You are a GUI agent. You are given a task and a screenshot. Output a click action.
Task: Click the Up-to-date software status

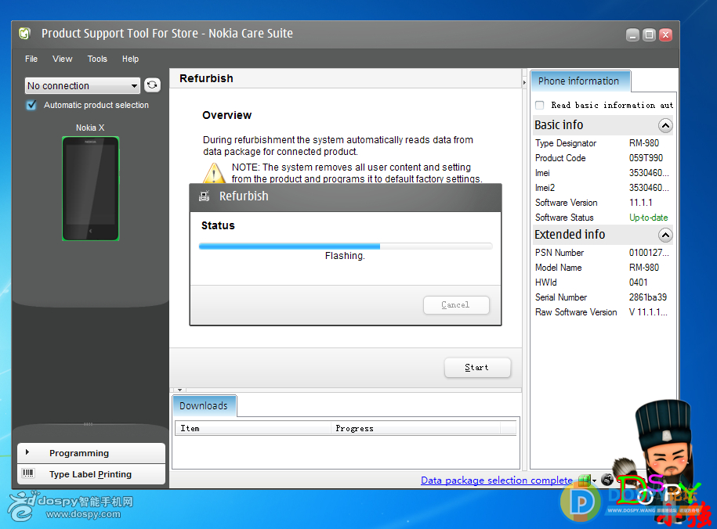click(648, 218)
